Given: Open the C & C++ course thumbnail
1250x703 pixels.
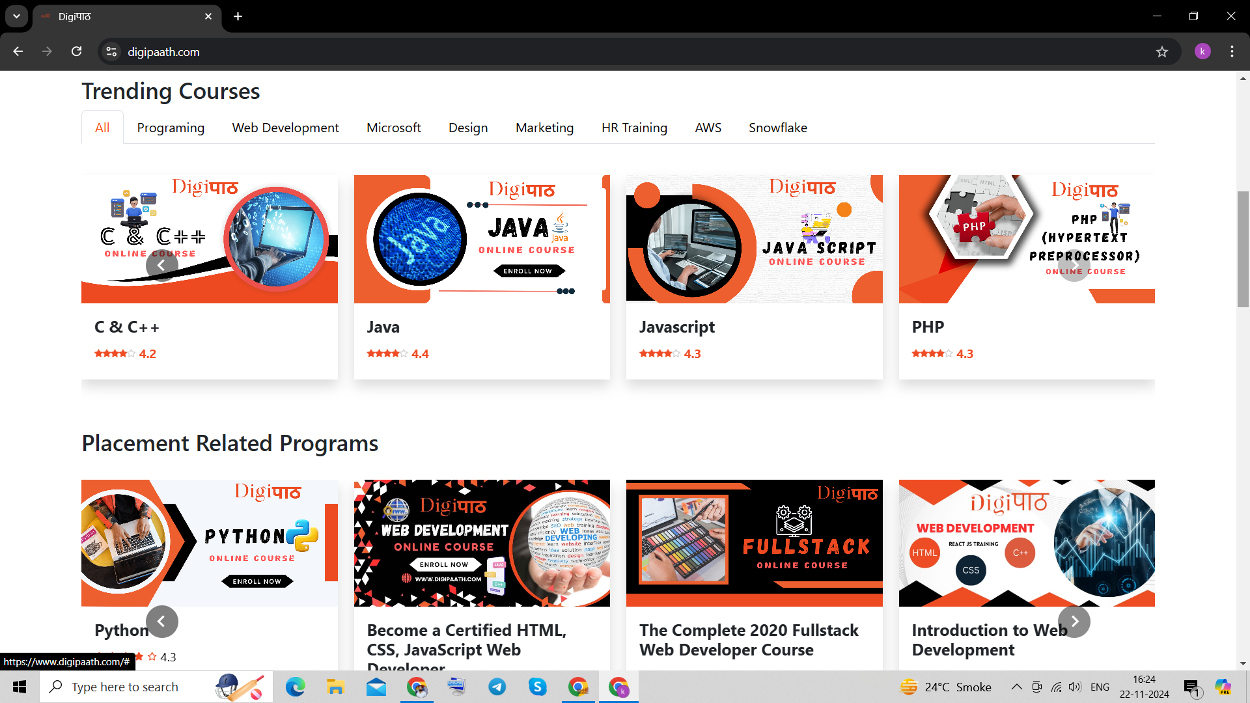Looking at the screenshot, I should [210, 239].
